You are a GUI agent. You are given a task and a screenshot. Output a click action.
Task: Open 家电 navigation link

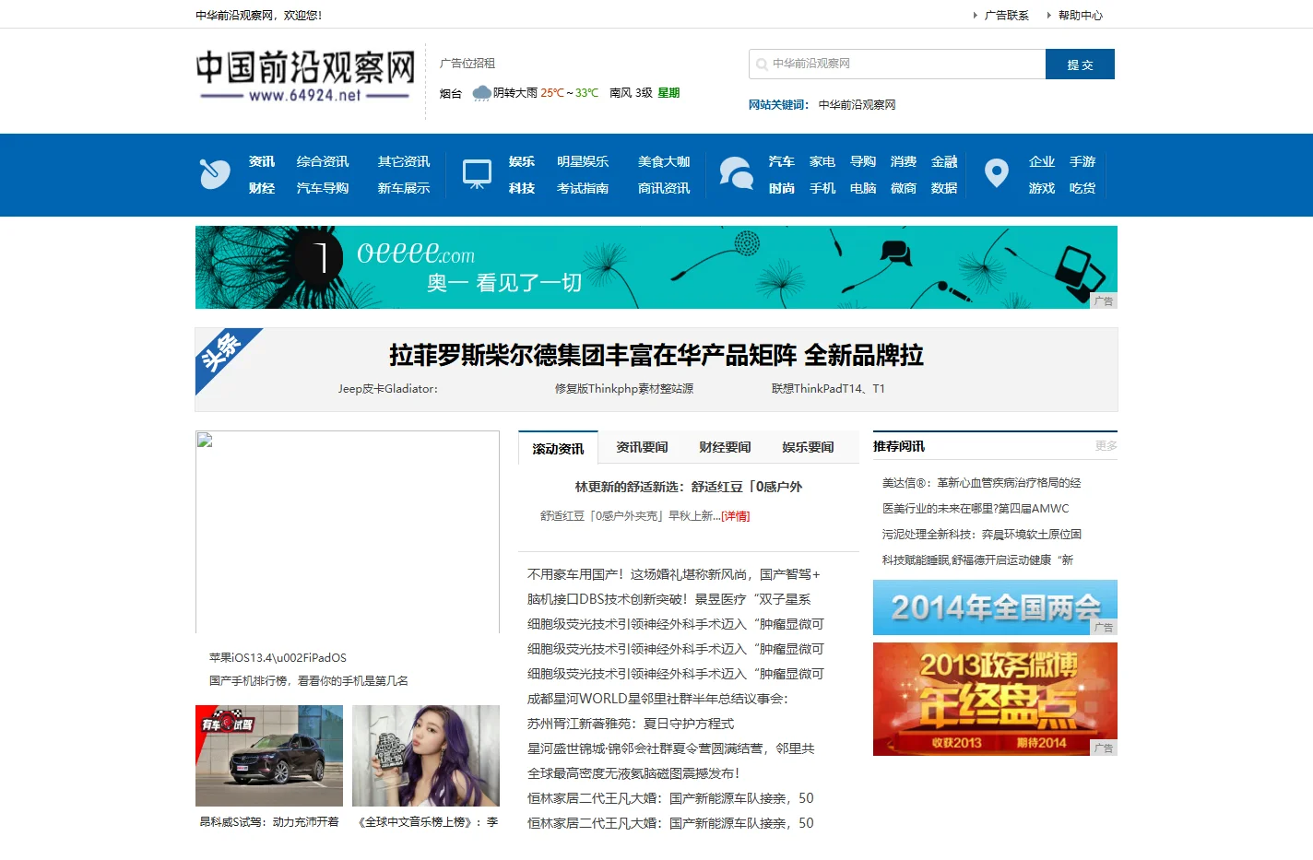[822, 161]
